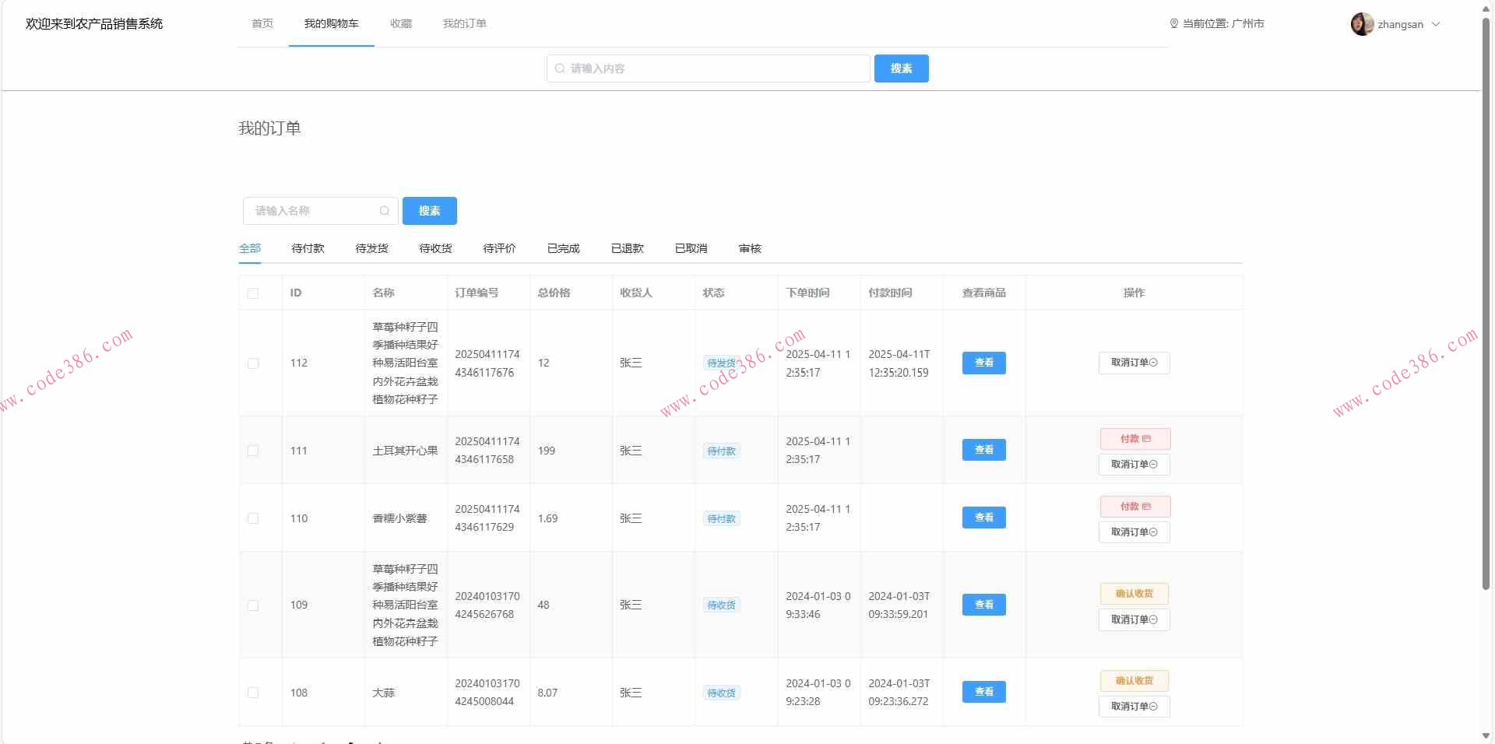Click the magnifier icon in top search box
The image size is (1495, 744).
[560, 68]
